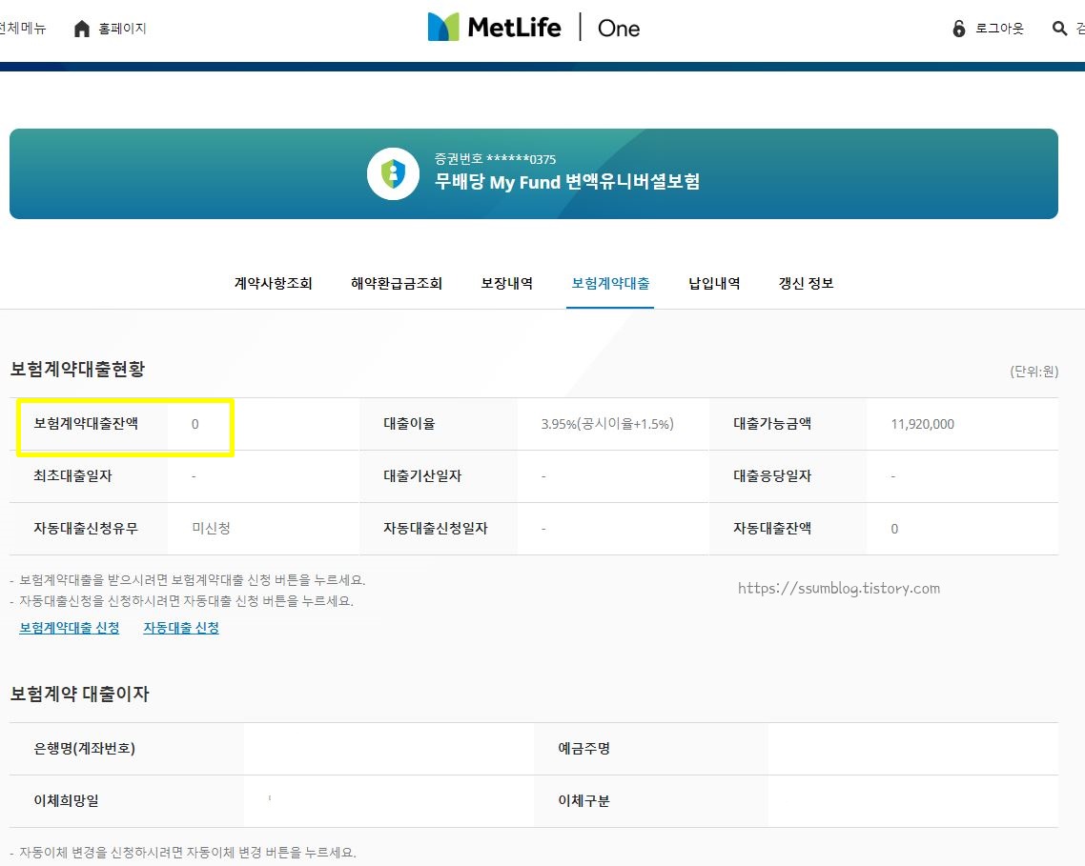Click the shield policy icon in the banner
This screenshot has height=866, width=1085.
point(393,173)
